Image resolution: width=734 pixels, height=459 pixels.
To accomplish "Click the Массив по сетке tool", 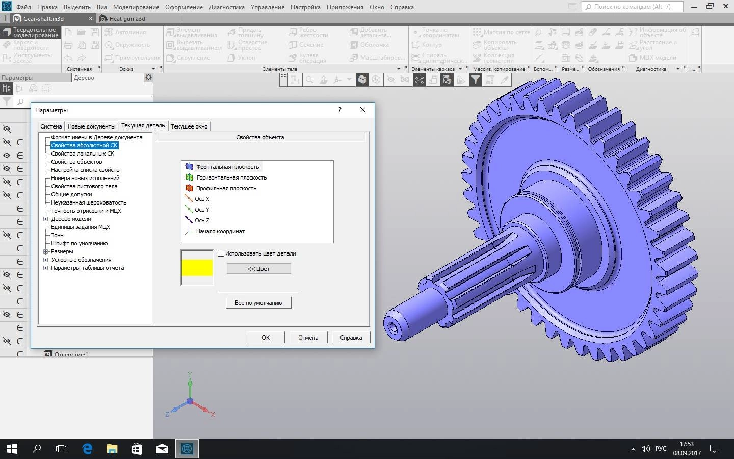I will 502,32.
